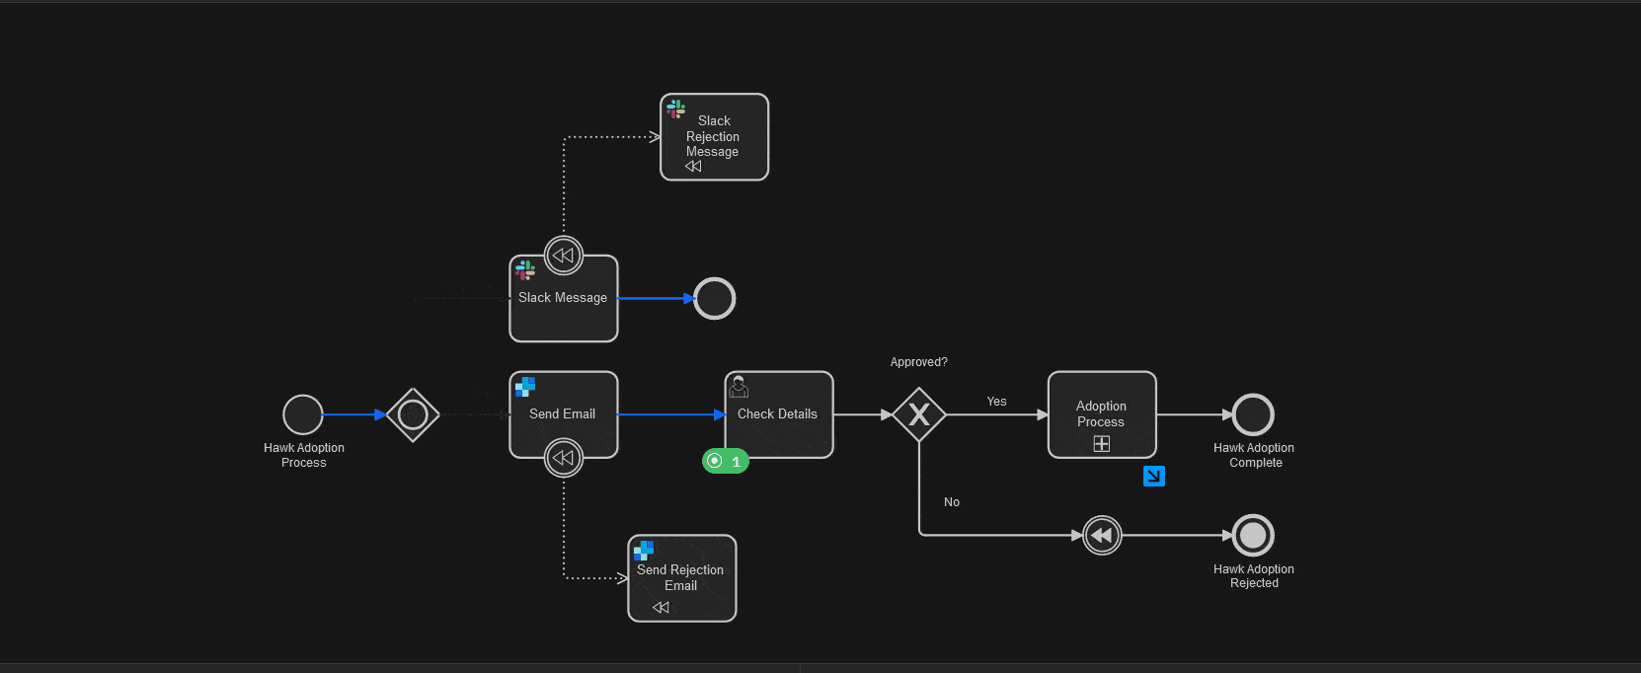
Task: Select blue flow from Slack Message to end event
Action: coord(656,298)
